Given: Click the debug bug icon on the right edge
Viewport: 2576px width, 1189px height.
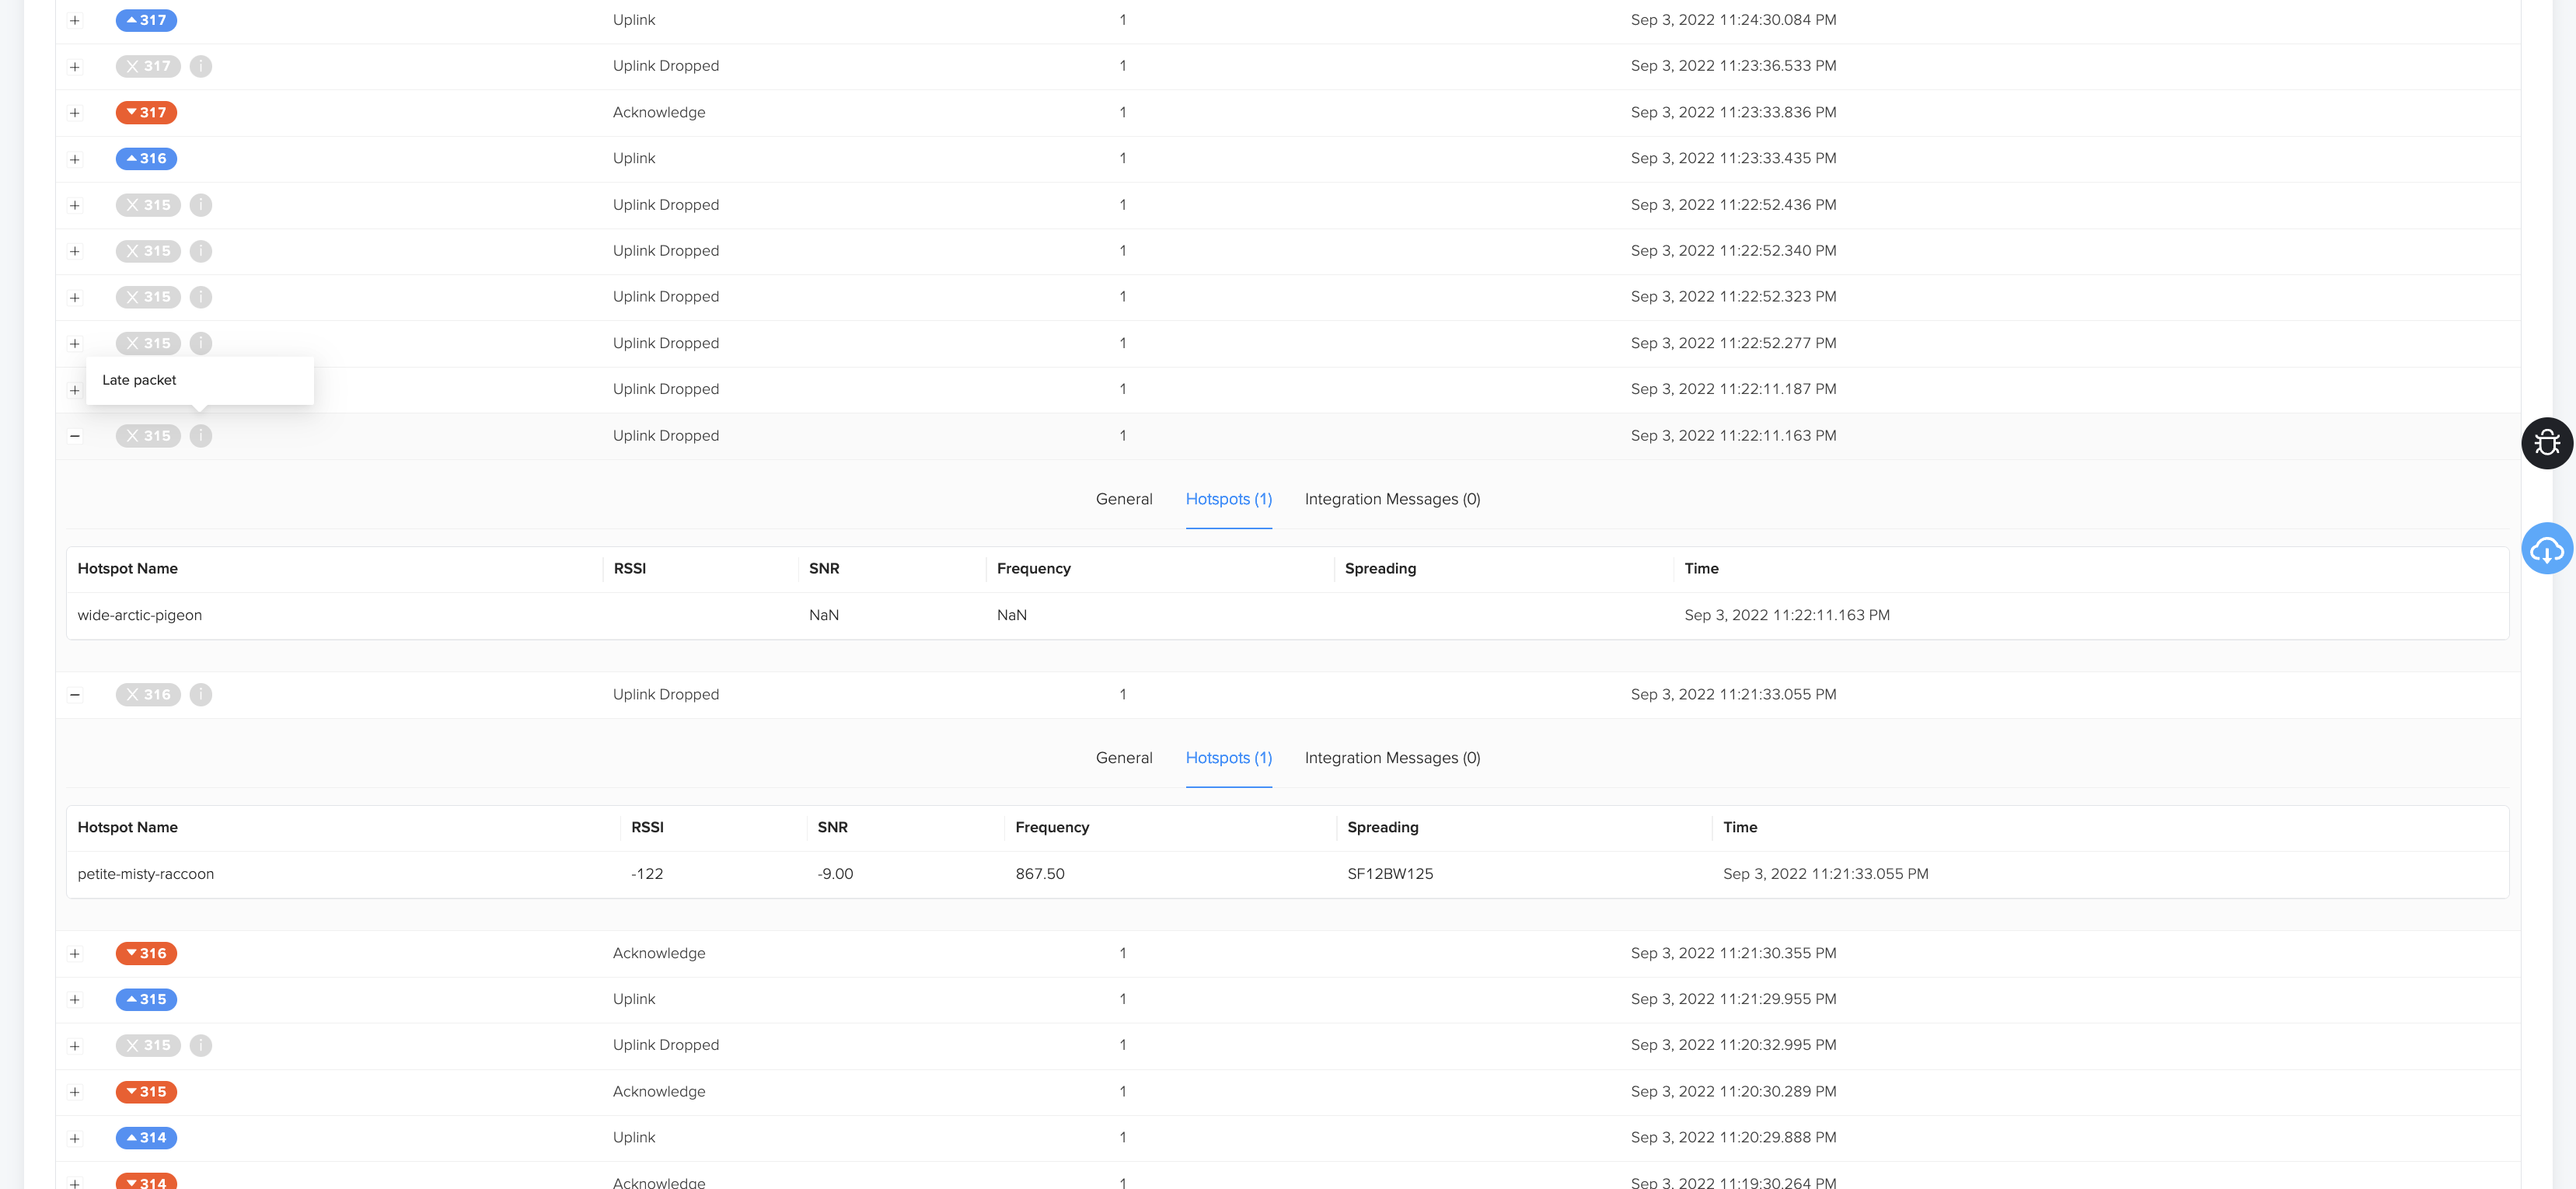Looking at the screenshot, I should pos(2546,443).
